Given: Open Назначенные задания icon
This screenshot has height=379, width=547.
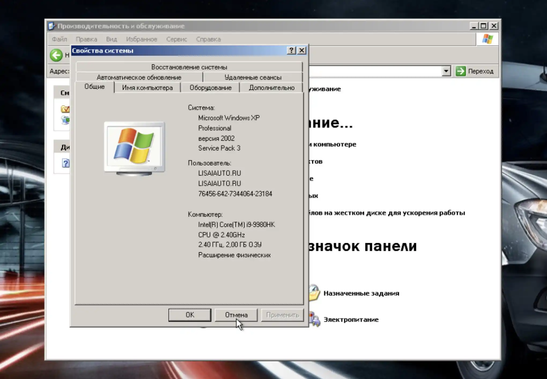Looking at the screenshot, I should (x=315, y=293).
